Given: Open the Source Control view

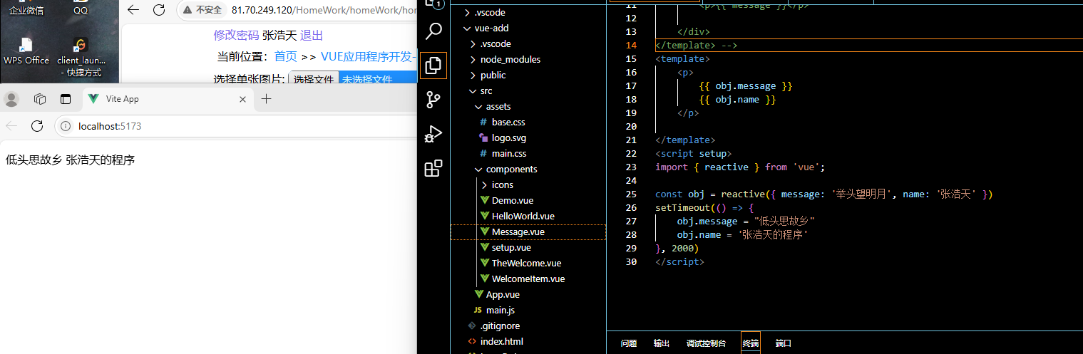Looking at the screenshot, I should (433, 100).
